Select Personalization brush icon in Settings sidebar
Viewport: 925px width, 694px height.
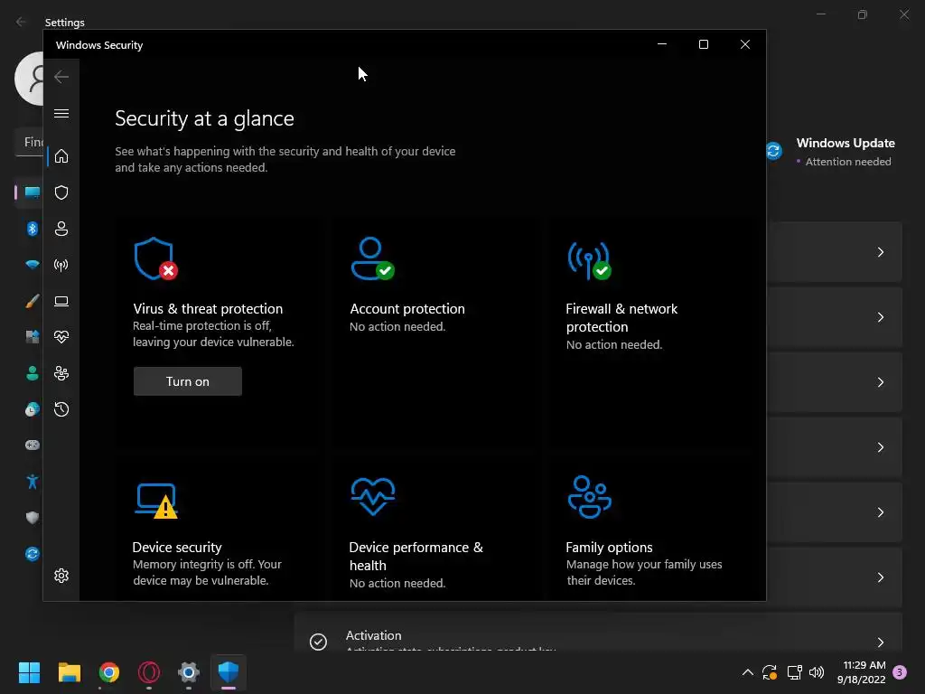(33, 301)
